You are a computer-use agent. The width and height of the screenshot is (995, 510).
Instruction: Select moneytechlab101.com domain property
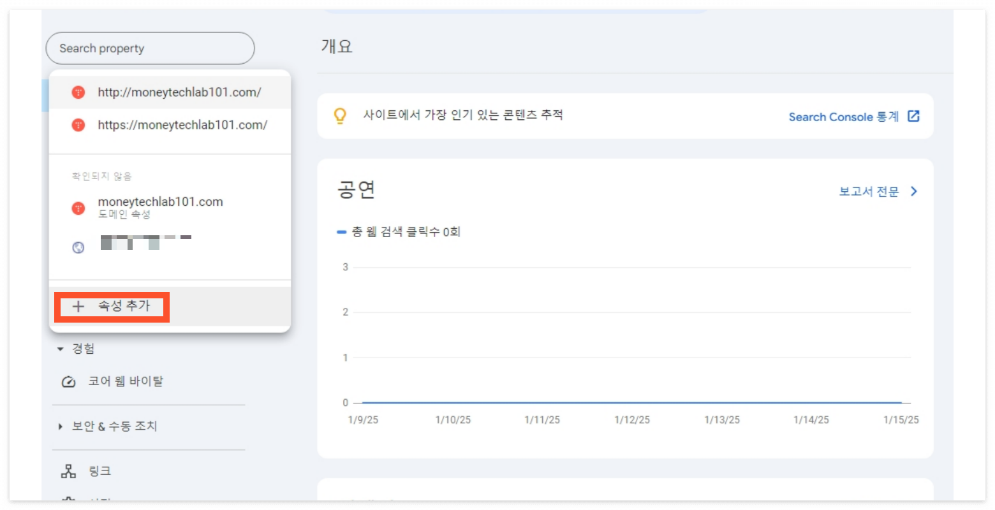point(170,208)
